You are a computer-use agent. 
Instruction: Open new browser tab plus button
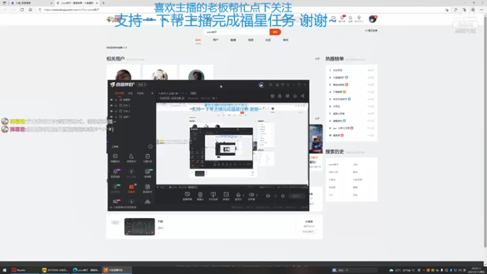(103, 3)
